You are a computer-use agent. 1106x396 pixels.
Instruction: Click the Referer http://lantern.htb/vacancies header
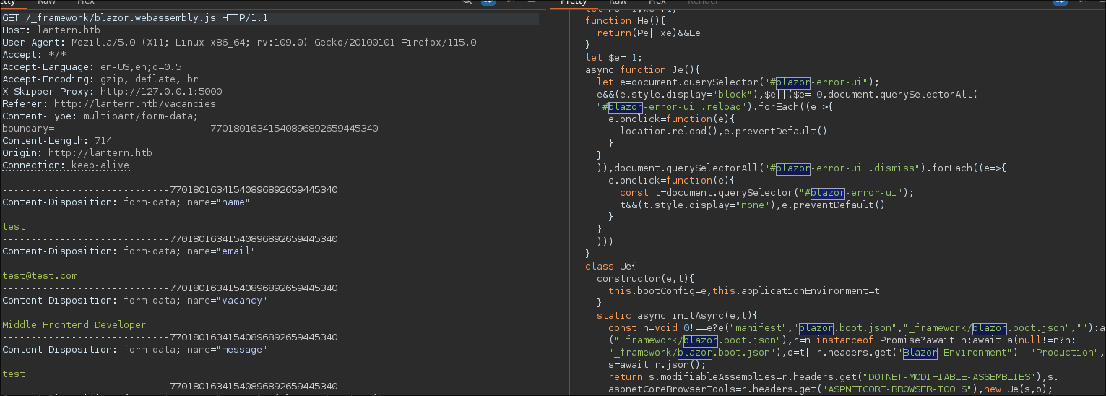tap(109, 104)
